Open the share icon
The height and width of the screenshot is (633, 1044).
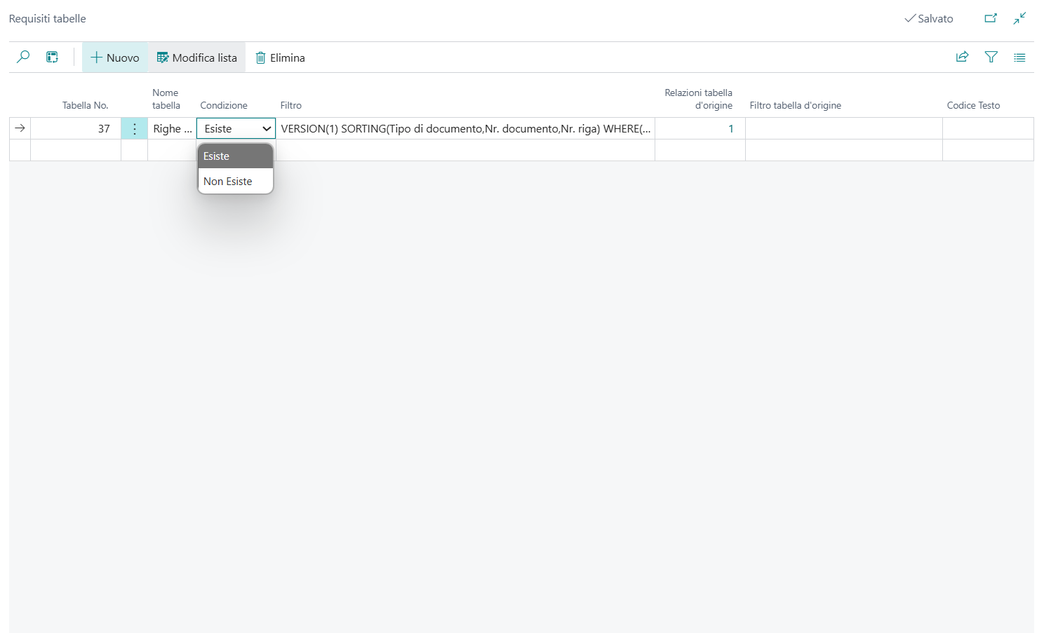point(963,57)
